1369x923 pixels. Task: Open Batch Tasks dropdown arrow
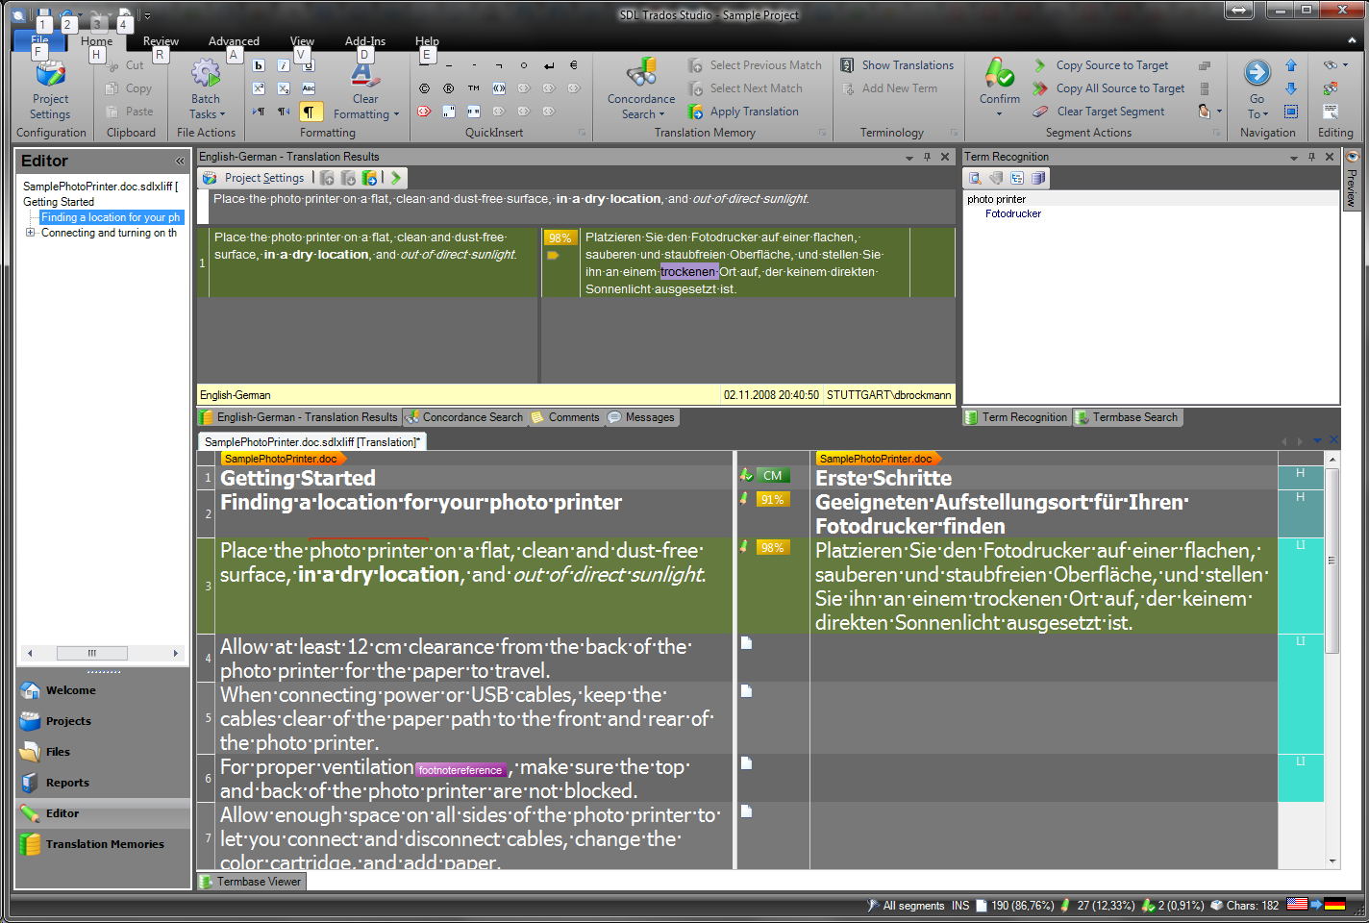[x=222, y=114]
